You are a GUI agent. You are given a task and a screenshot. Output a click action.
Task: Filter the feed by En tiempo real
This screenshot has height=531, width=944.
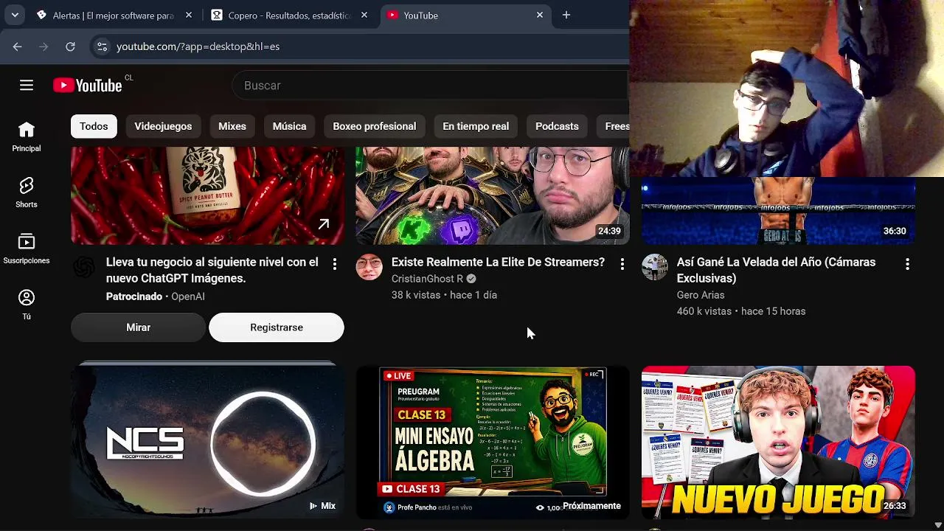pos(476,126)
